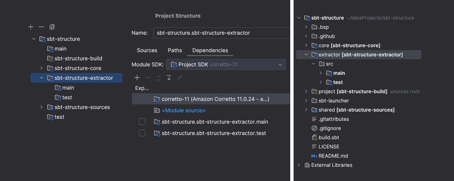This screenshot has height=181, width=454.
Task: Click the README.md markdown file icon
Action: 314,156
